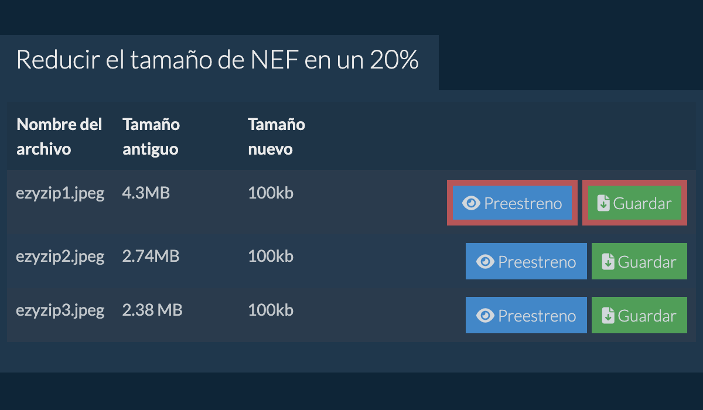This screenshot has width=703, height=410.
Task: Click the 2.38 MB old size value
Action: [x=152, y=310]
